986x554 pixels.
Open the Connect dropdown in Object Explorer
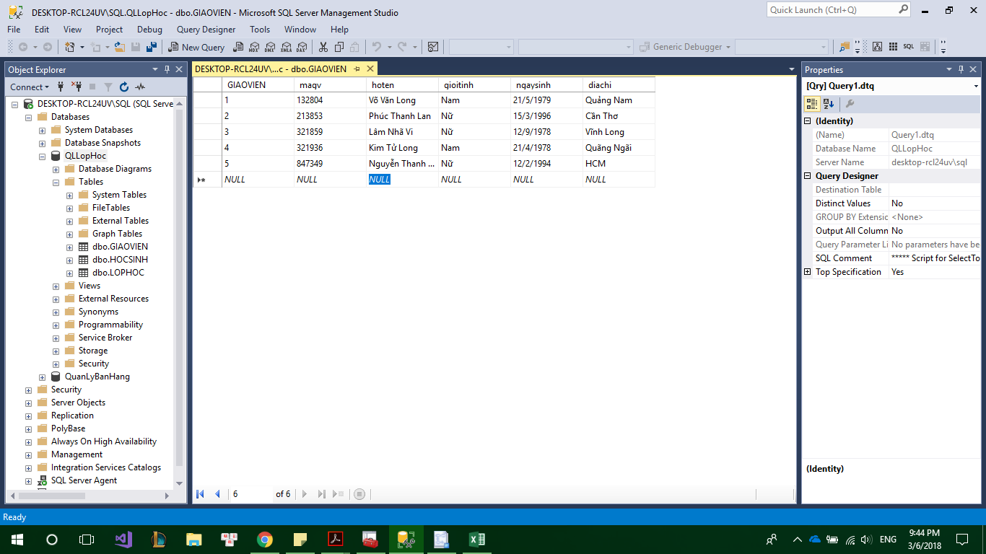tap(30, 87)
